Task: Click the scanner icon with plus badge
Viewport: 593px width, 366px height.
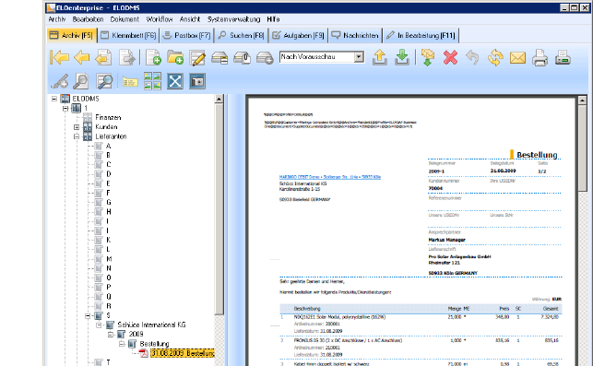Action: [265, 58]
